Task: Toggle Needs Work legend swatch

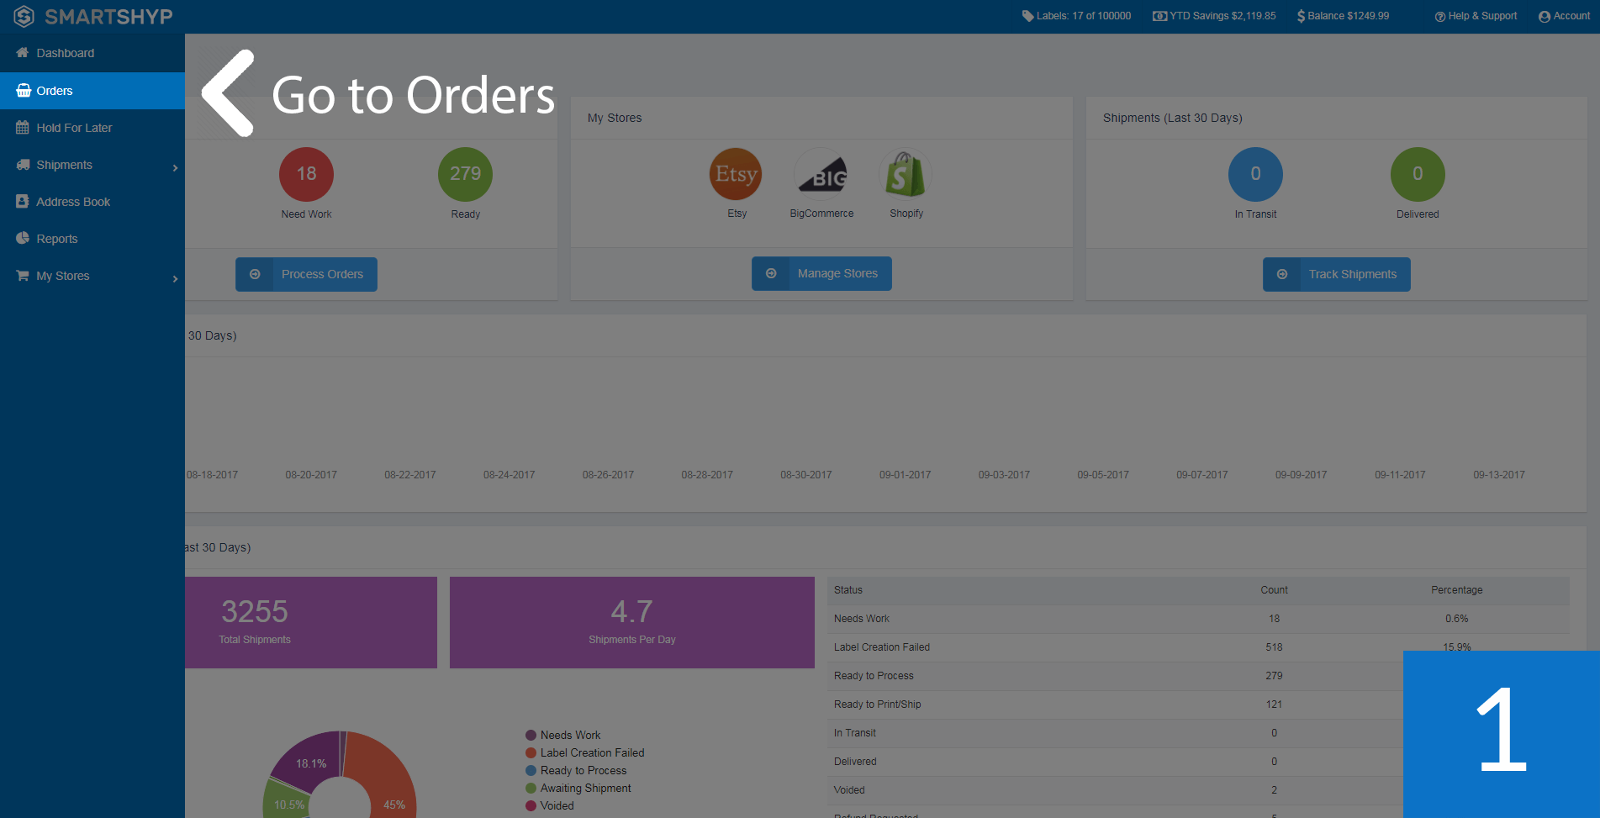Action: click(531, 736)
